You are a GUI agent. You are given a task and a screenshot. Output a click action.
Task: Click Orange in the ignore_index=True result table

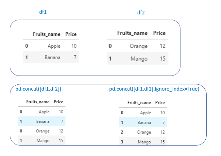click(x=144, y=132)
